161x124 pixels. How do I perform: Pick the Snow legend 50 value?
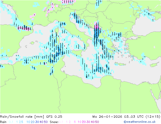pyautogui.click(x=97, y=122)
